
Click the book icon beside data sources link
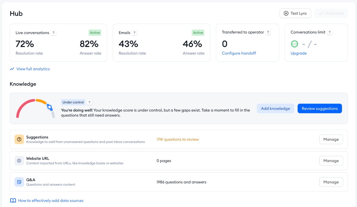click(13, 200)
